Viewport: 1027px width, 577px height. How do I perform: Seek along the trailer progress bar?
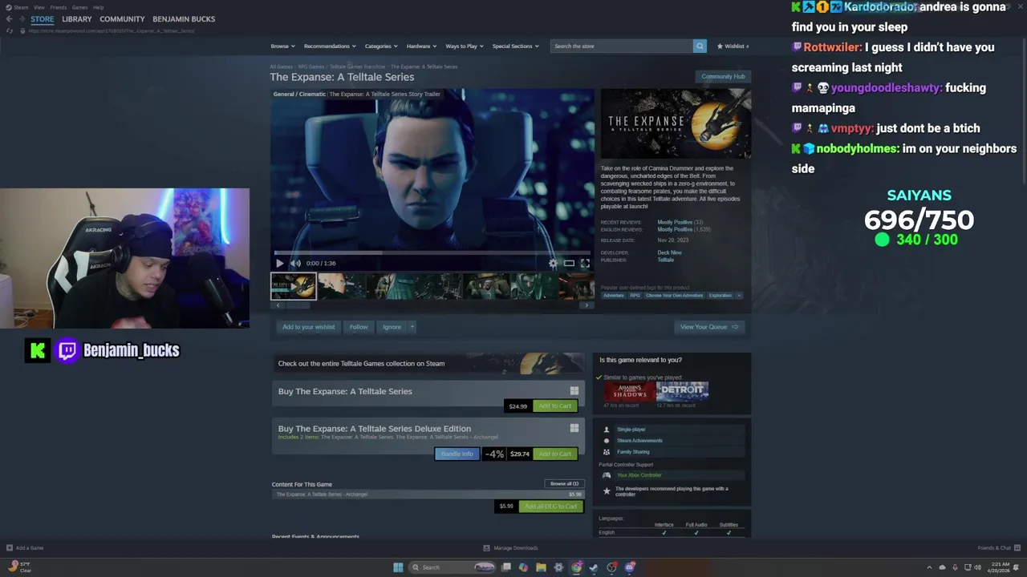click(432, 252)
